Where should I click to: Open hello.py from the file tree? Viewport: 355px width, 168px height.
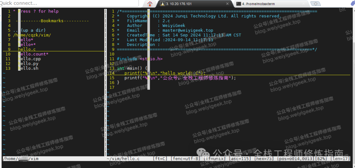pyautogui.click(x=28, y=64)
